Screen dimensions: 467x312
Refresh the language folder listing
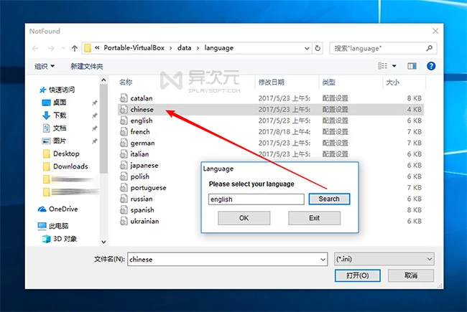pyautogui.click(x=318, y=48)
